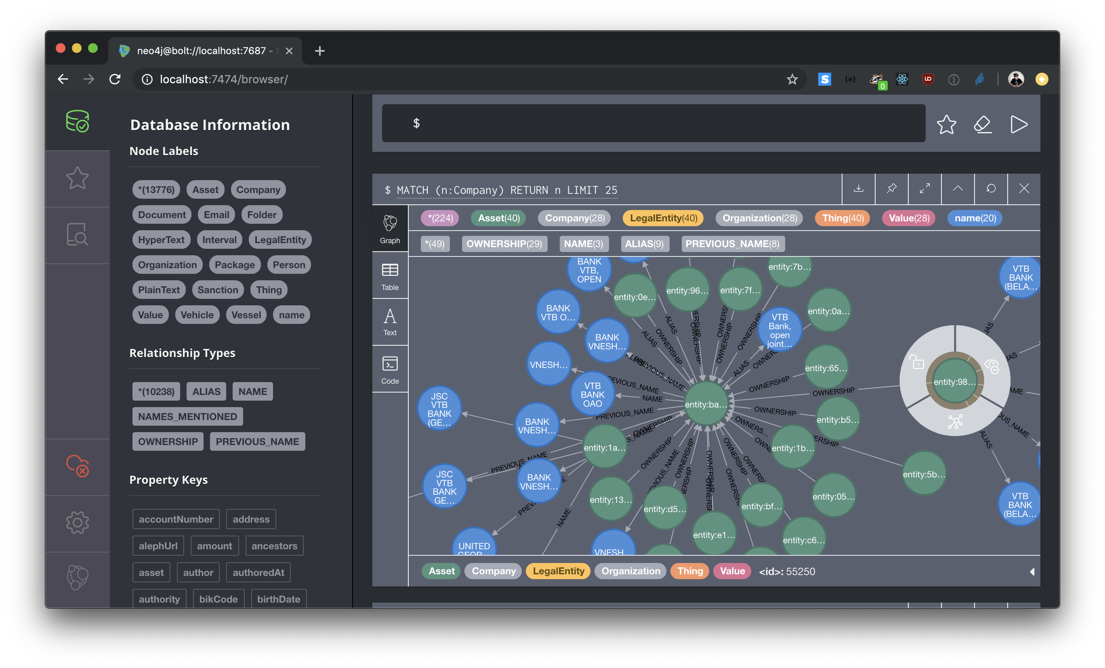Image resolution: width=1105 pixels, height=668 pixels.
Task: Select the name(20) blue label pill
Action: (x=975, y=218)
